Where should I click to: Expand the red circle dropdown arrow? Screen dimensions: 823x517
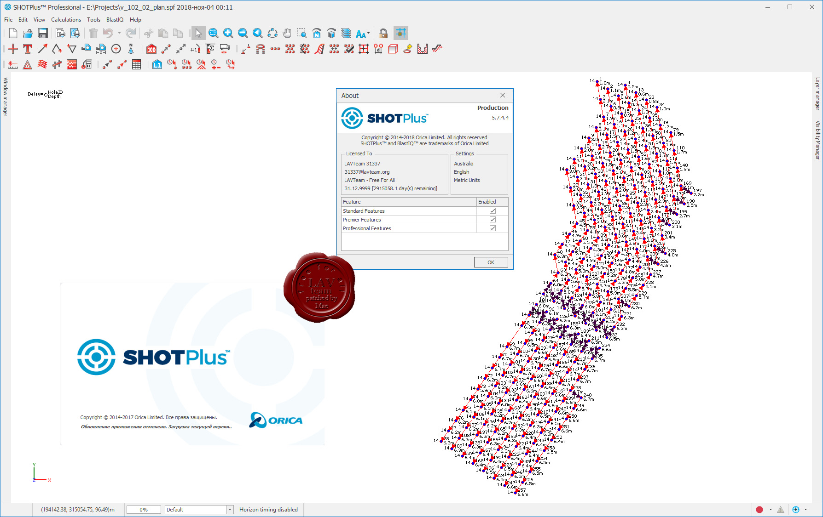click(771, 510)
